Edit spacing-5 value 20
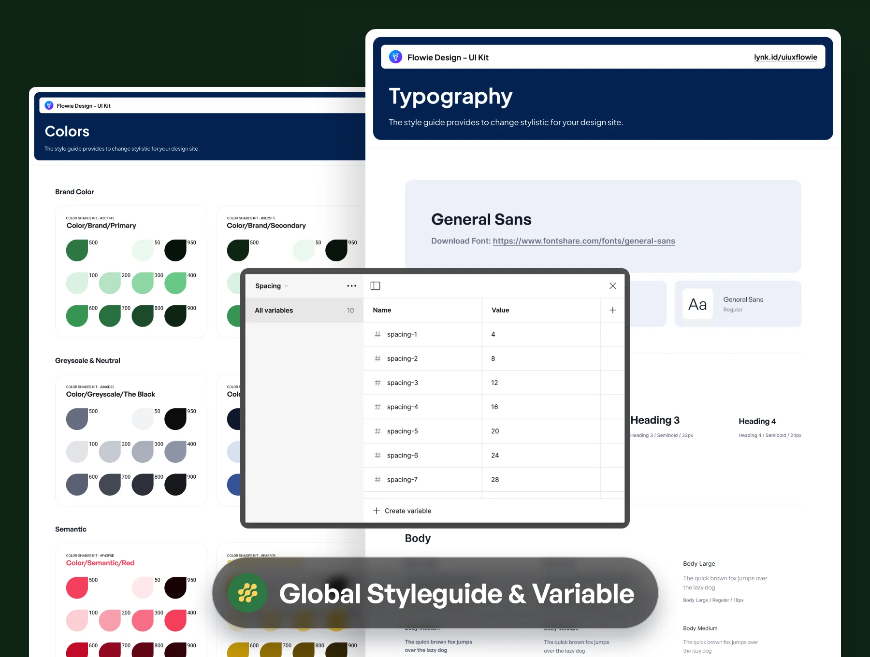The image size is (870, 657). (x=541, y=431)
